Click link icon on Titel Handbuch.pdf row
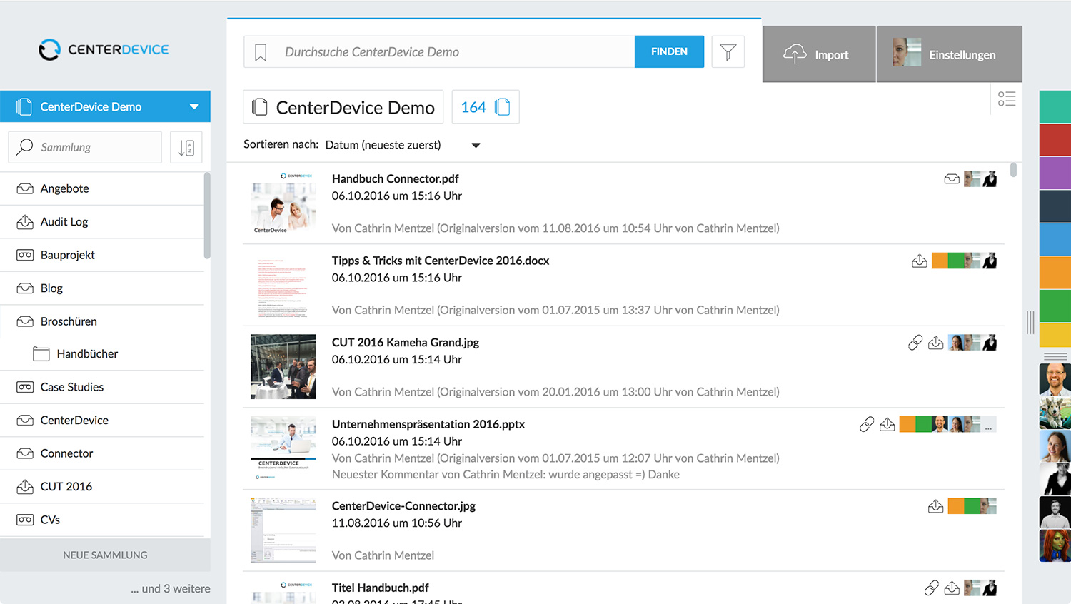This screenshot has width=1071, height=604. [932, 588]
